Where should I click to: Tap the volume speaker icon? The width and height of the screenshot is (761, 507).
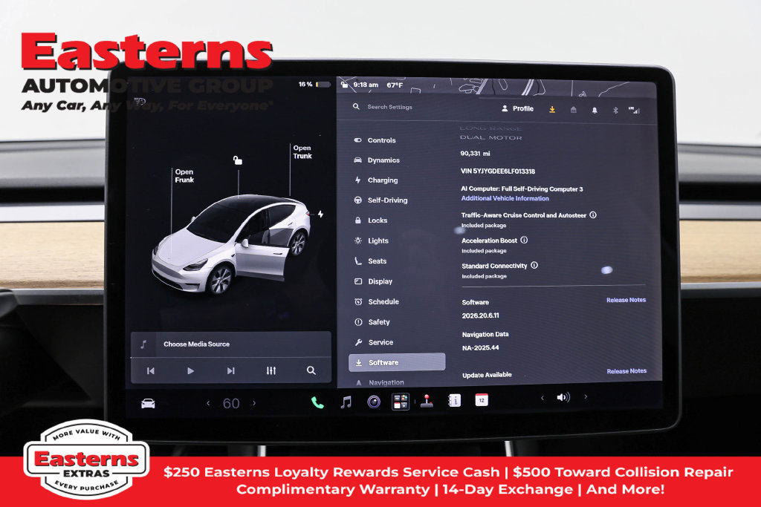click(x=563, y=397)
